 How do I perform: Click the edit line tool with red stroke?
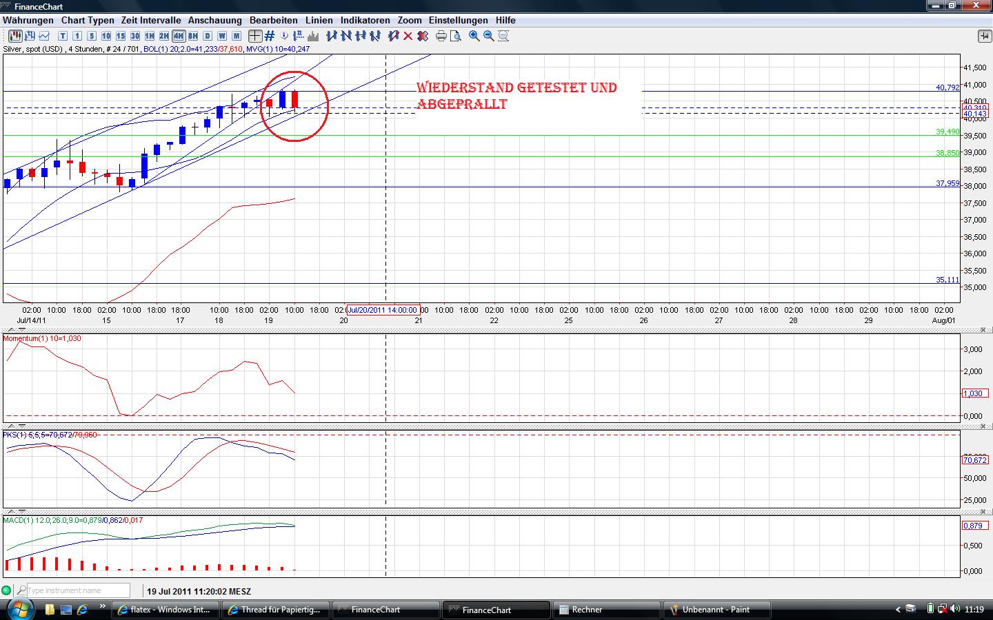click(394, 36)
